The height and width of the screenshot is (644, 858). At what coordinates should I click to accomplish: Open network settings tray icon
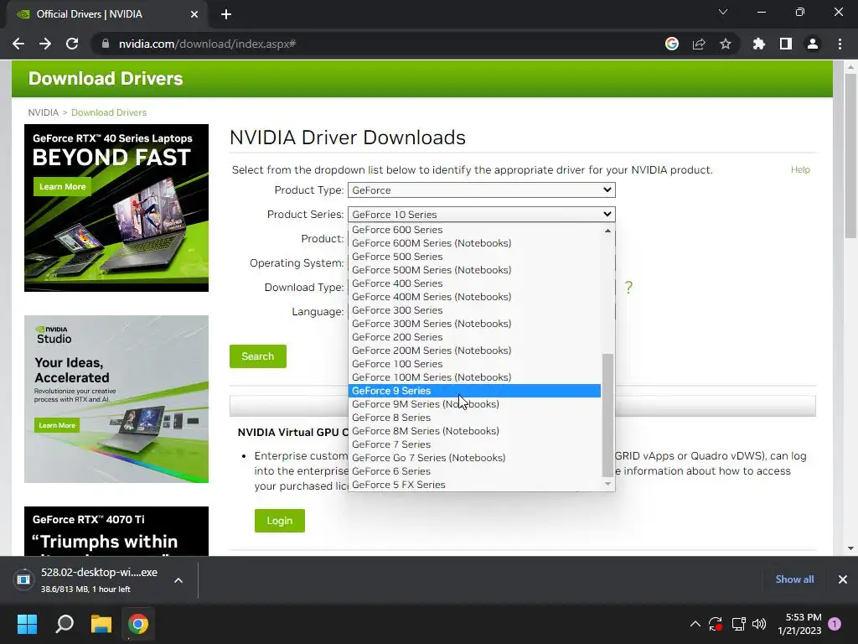pyautogui.click(x=738, y=624)
